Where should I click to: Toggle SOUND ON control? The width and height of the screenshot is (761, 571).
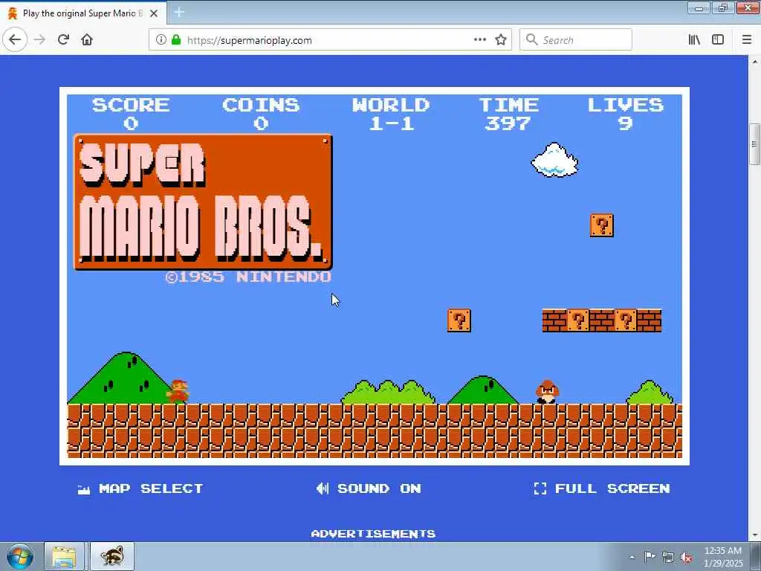[x=369, y=488]
